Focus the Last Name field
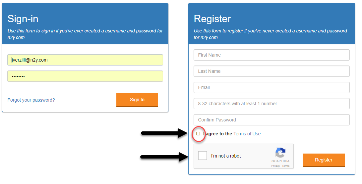Image resolution: width=362 pixels, height=184 pixels. 271,71
